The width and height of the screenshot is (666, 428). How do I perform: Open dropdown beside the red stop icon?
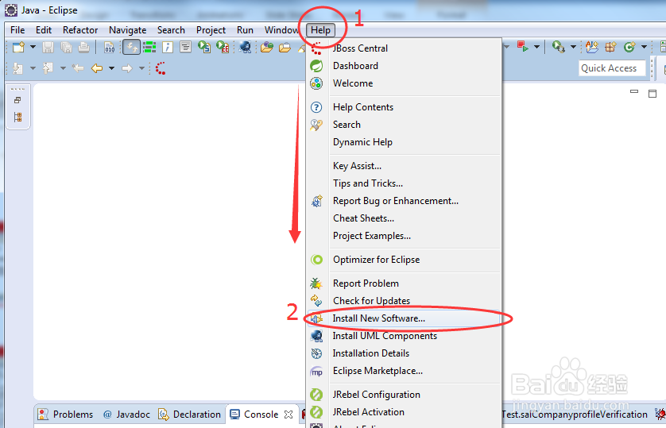point(537,47)
